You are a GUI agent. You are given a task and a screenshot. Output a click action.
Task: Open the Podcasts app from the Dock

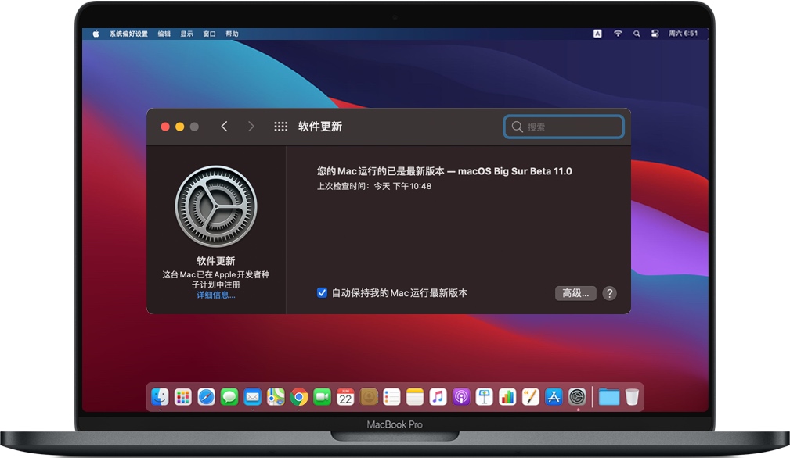pyautogui.click(x=460, y=396)
